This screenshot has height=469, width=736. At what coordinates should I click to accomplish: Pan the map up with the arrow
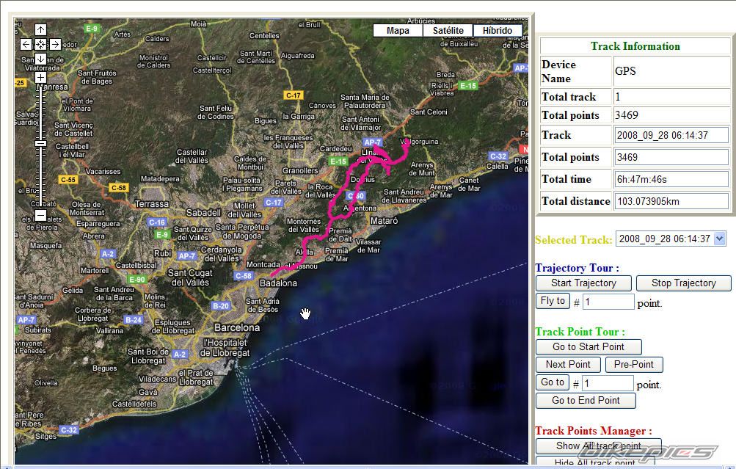point(40,30)
